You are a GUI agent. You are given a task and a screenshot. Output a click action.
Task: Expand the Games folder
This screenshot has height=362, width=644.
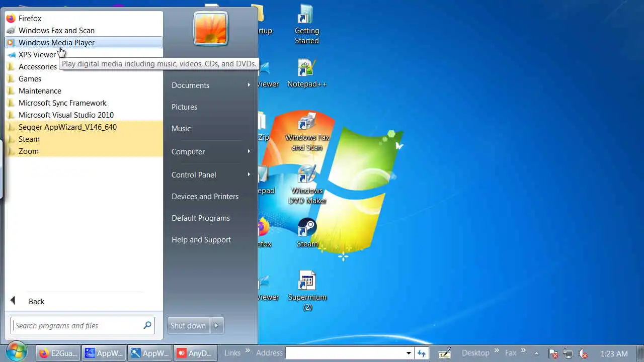(84, 78)
